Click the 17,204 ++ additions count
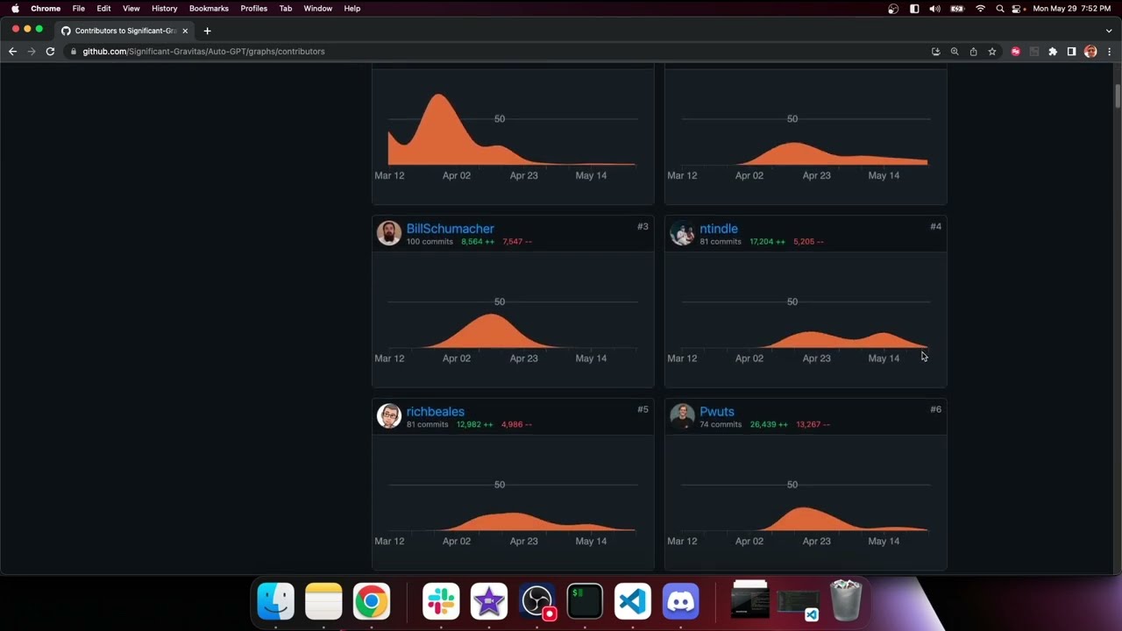Screen dimensions: 1122x631 [x=767, y=242]
